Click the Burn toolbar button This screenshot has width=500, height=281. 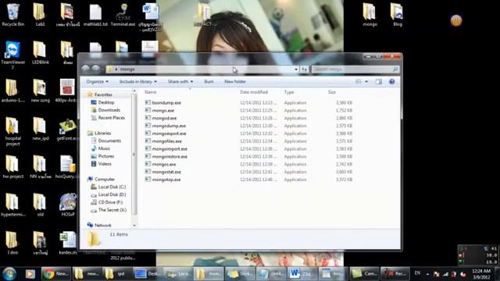(209, 81)
